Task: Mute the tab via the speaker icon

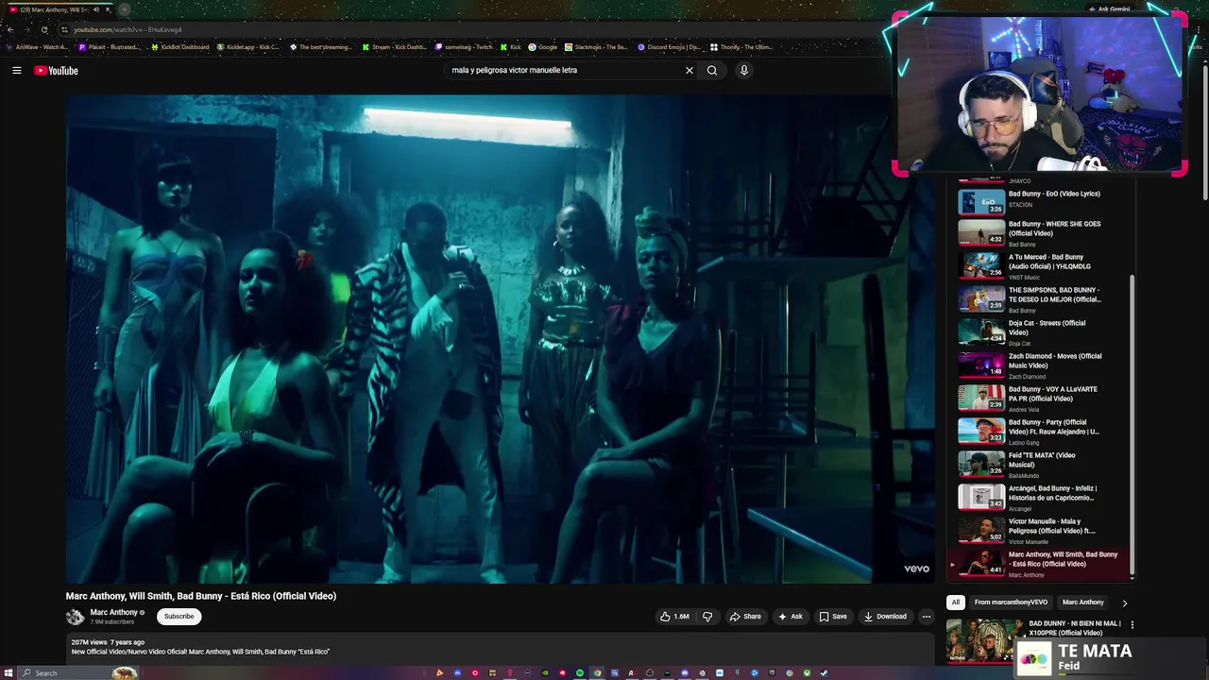Action: point(95,9)
